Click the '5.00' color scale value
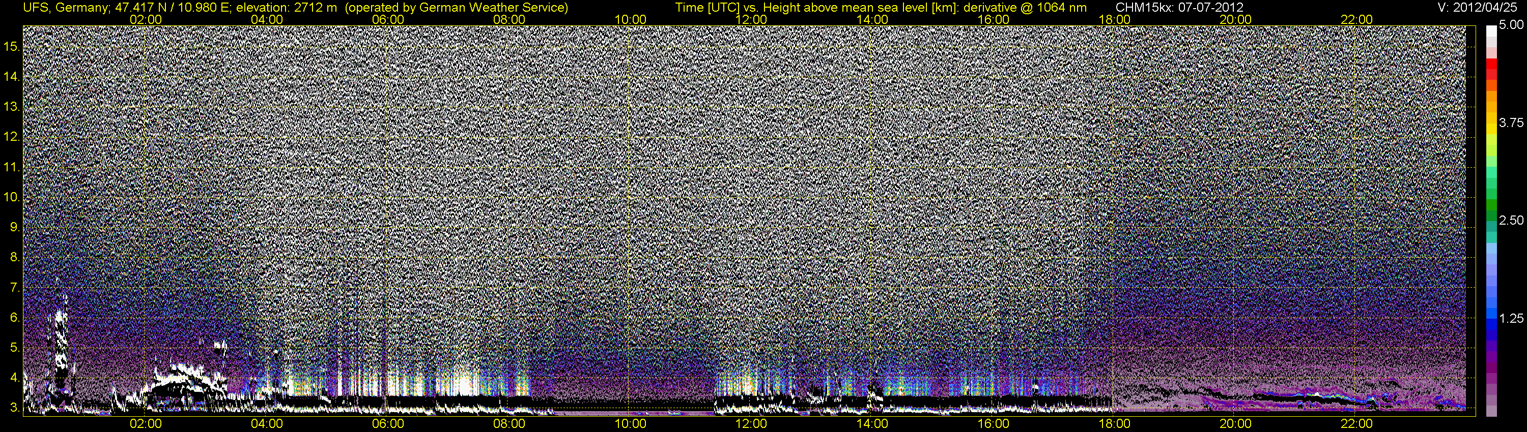Screen dimensions: 1527x432 (1511, 25)
